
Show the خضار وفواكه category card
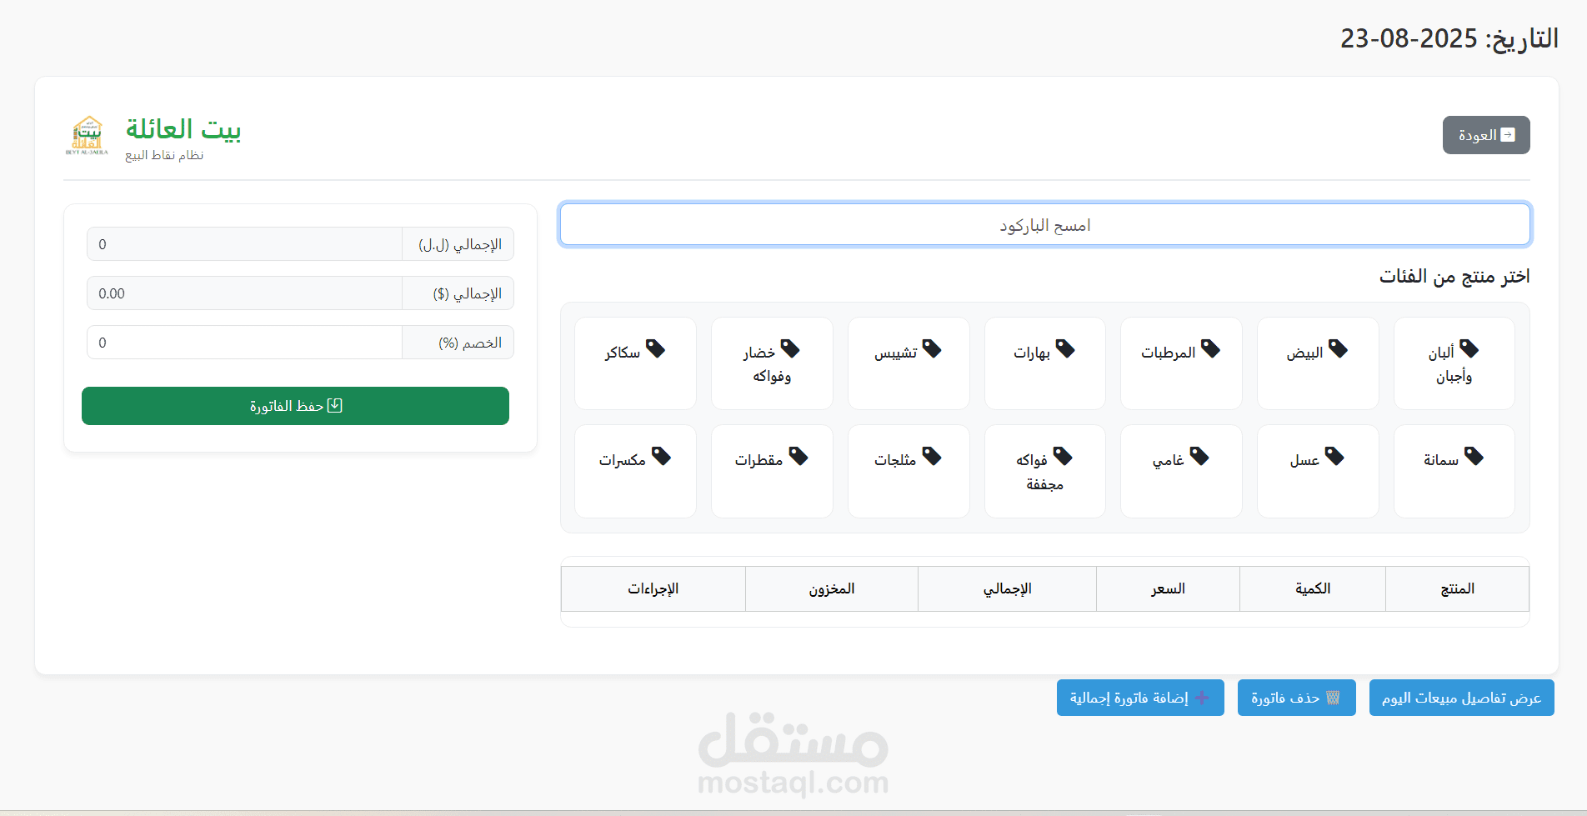coord(772,363)
